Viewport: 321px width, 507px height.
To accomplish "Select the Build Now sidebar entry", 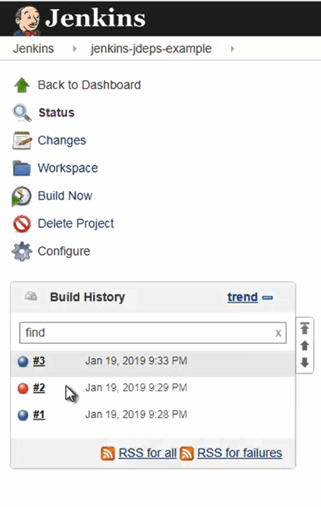I will click(x=65, y=196).
